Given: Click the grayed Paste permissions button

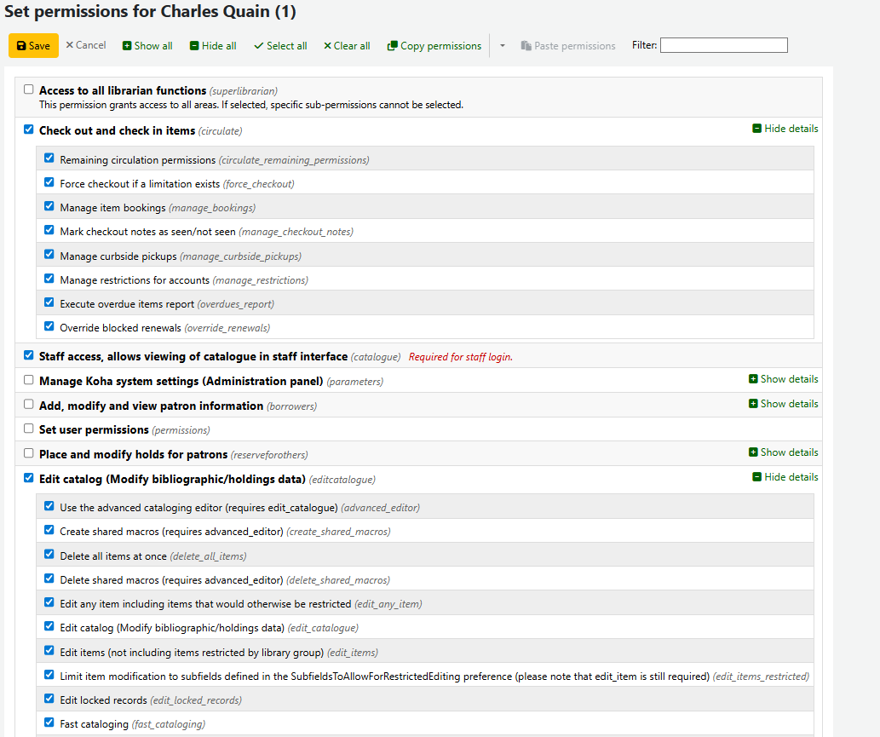Looking at the screenshot, I should click(x=568, y=46).
